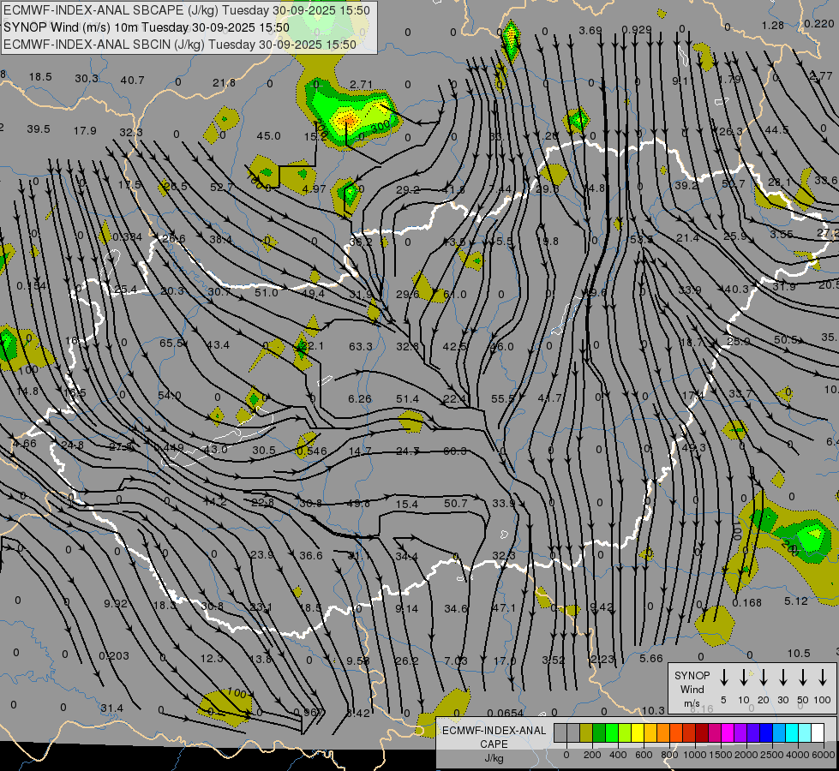This screenshot has height=771, width=839.
Task: Click the map value 31.4
Action: point(111,708)
